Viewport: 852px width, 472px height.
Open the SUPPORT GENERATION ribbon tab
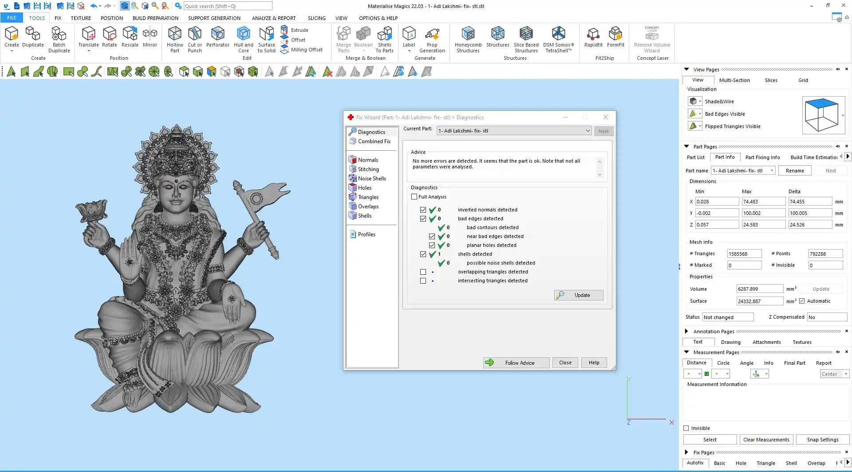[x=214, y=18]
